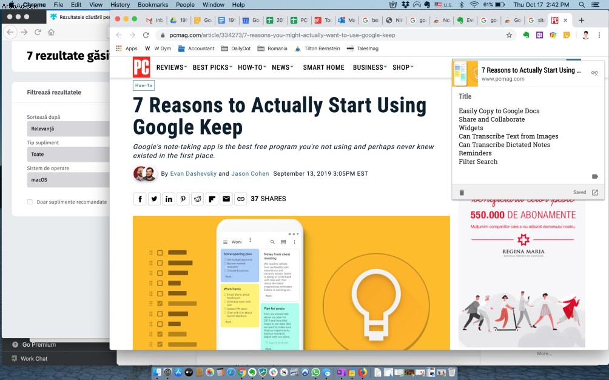Check 'Doar suplimente recomandate' checkbox
The width and height of the screenshot is (609, 380).
tap(30, 202)
